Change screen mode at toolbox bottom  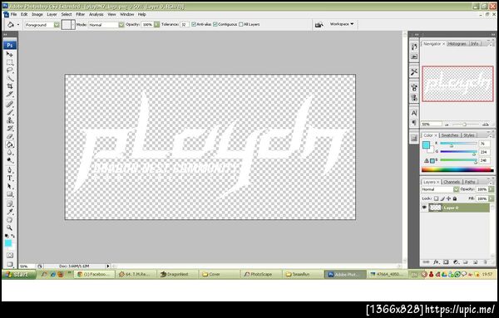pyautogui.click(x=9, y=264)
